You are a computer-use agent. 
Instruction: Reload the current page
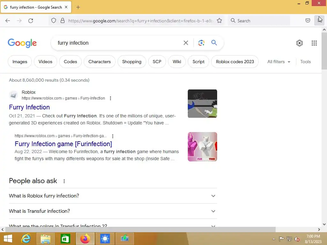click(31, 21)
